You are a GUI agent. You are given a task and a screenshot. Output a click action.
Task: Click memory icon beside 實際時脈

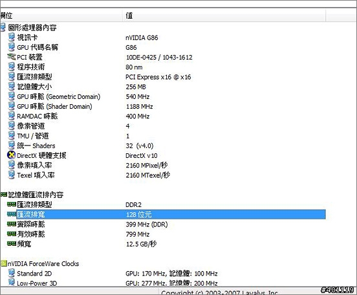pos(12,224)
